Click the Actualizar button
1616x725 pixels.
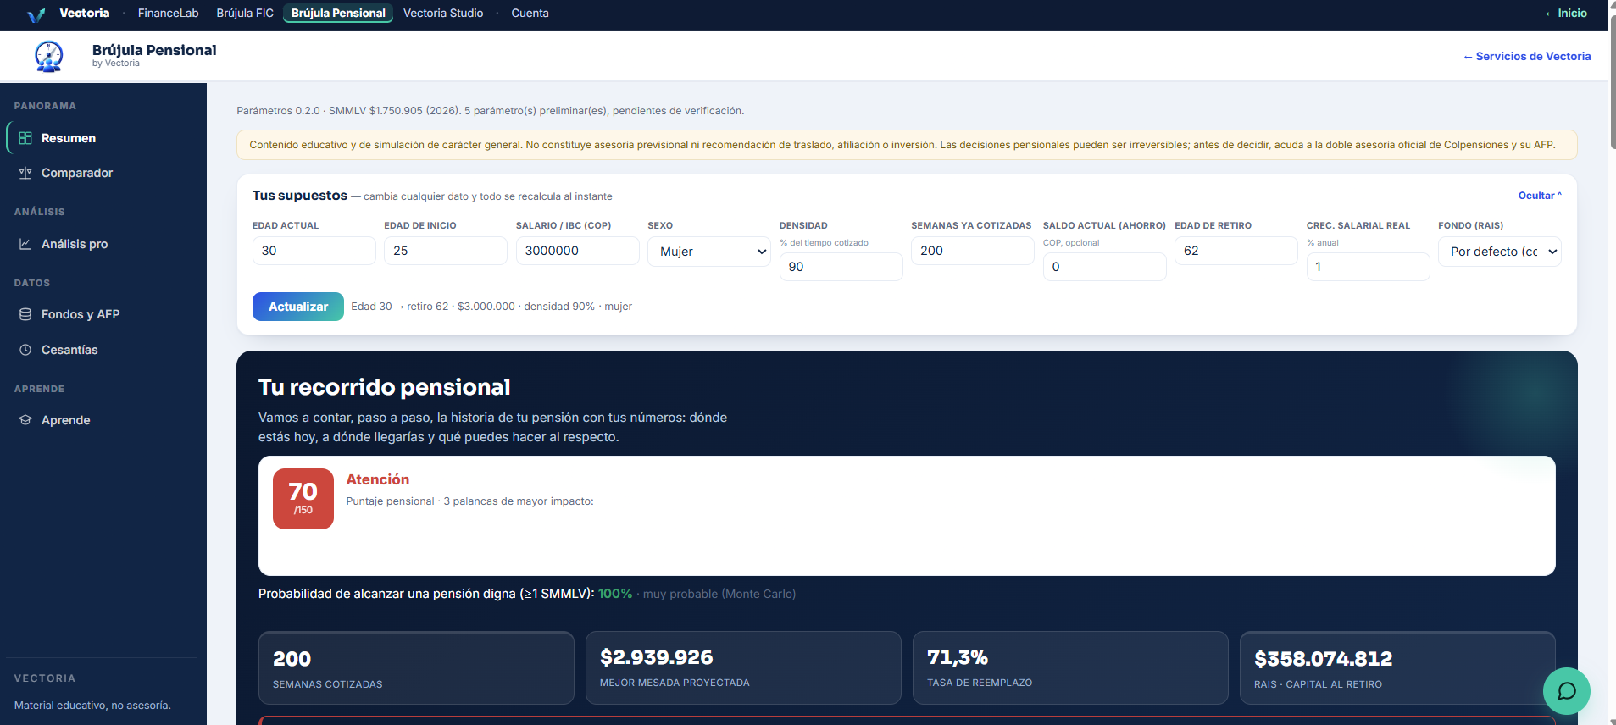[x=298, y=307]
